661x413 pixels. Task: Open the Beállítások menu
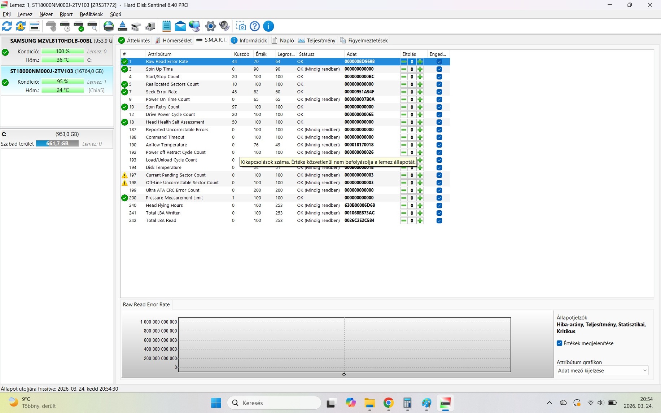[x=91, y=14]
